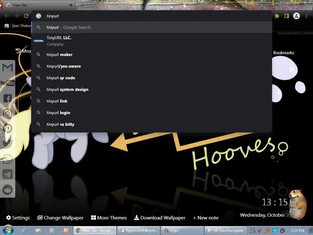This screenshot has width=313, height=235.
Task: Reload the page in Chrome
Action: coord(26,16)
